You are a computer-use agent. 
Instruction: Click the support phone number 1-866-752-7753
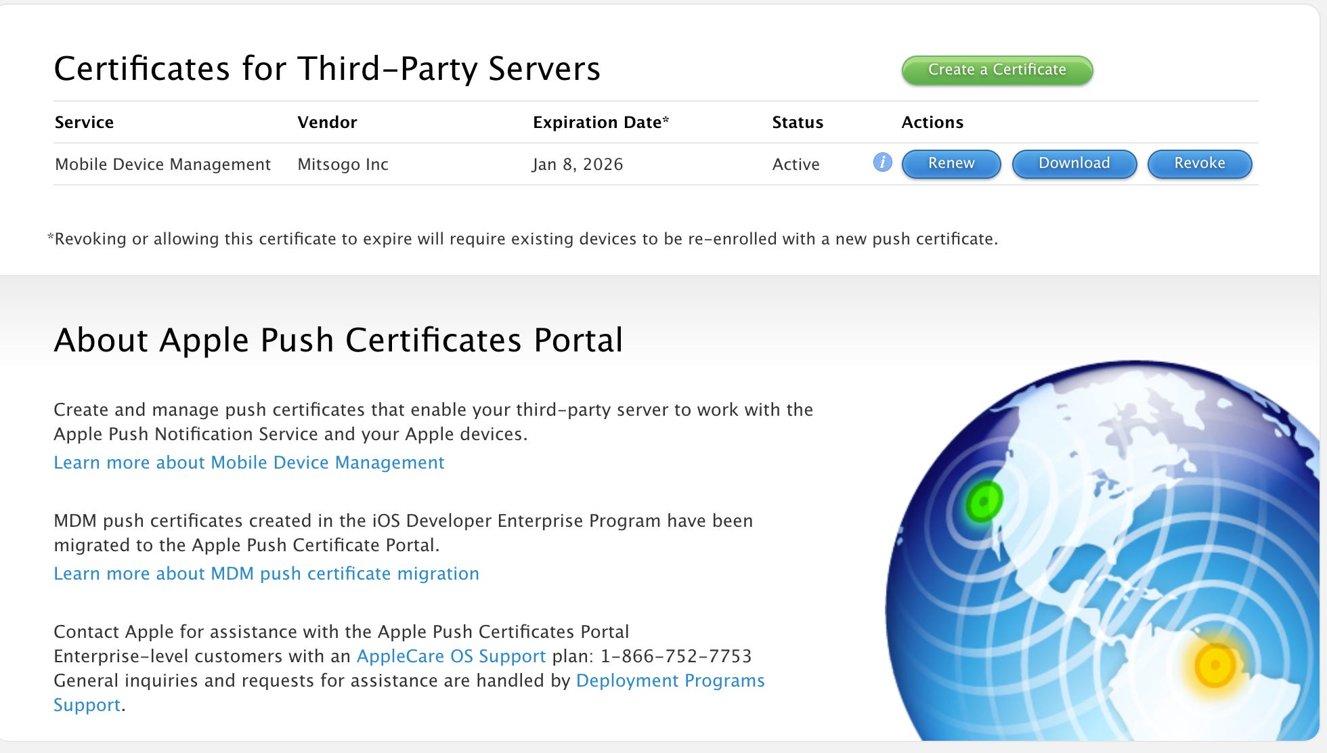[x=676, y=656]
